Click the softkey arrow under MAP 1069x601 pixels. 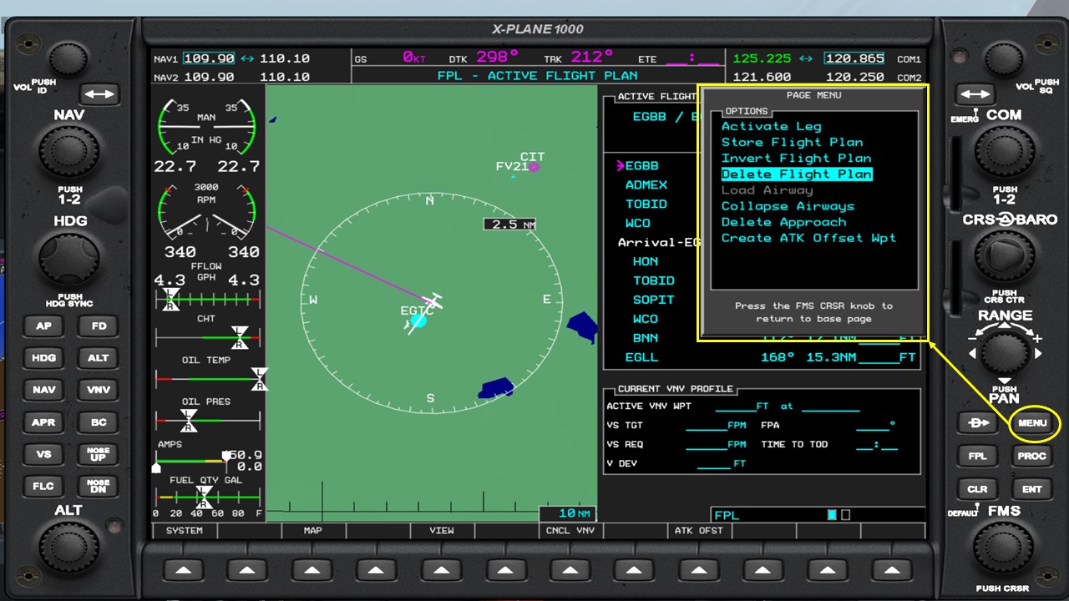(312, 570)
